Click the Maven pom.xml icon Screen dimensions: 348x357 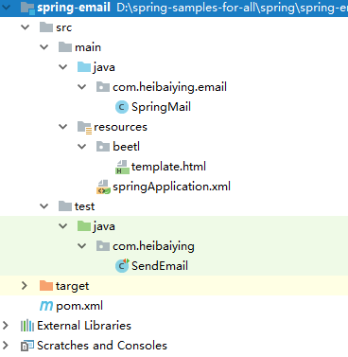46,306
